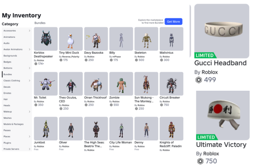Image resolution: width=253 pixels, height=168 pixels.
Task: Click the Get More button
Action: 173,21
